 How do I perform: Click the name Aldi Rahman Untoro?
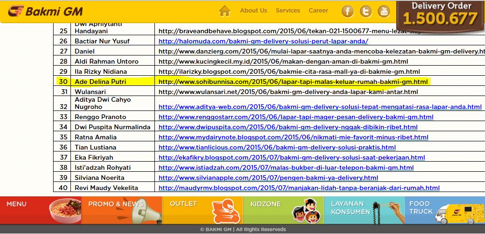[106, 61]
